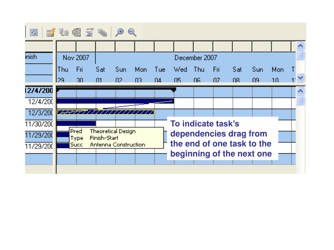The image size is (334, 250).
Task: Click Theoretical Design in the dependency tooltip
Action: 113,131
